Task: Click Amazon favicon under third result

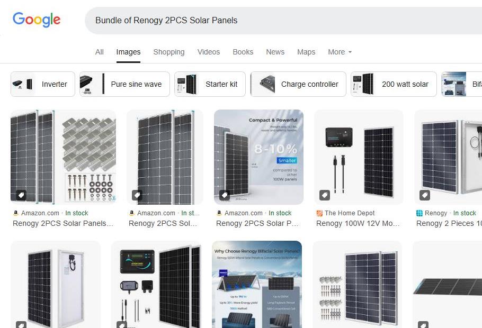Action: click(219, 213)
